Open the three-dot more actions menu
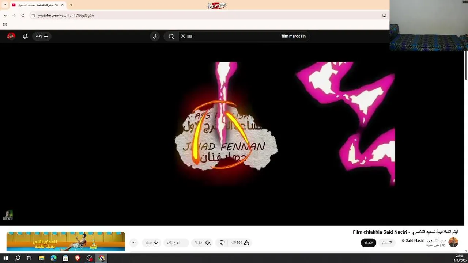This screenshot has width=468, height=263. (x=133, y=243)
